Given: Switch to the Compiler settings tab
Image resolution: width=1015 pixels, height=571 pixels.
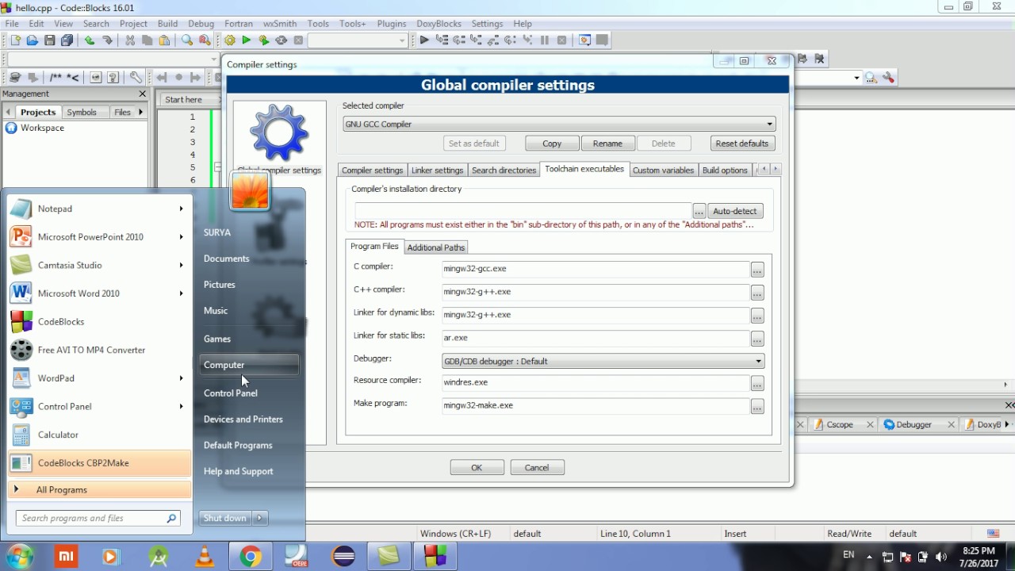Looking at the screenshot, I should [372, 171].
